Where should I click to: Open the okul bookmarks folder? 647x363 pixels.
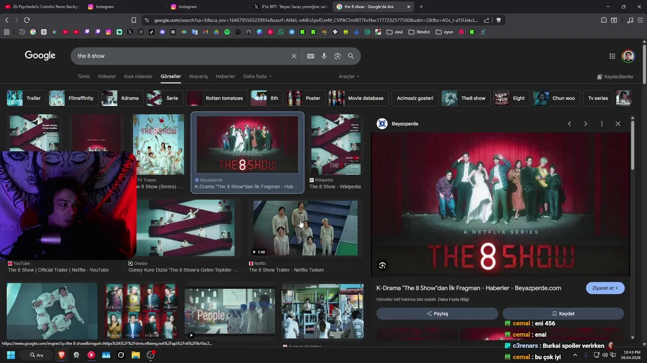coord(394,32)
